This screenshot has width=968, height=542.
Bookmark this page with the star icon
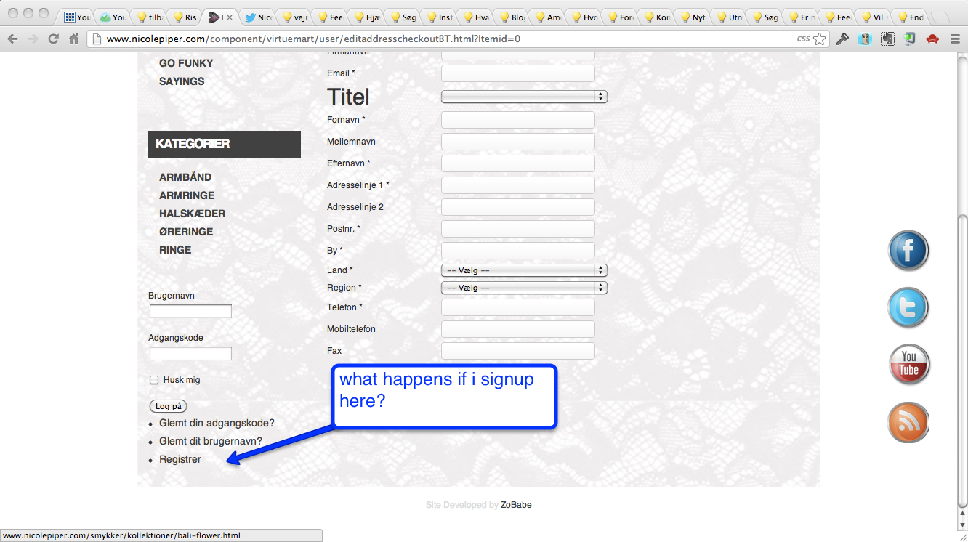coord(820,39)
